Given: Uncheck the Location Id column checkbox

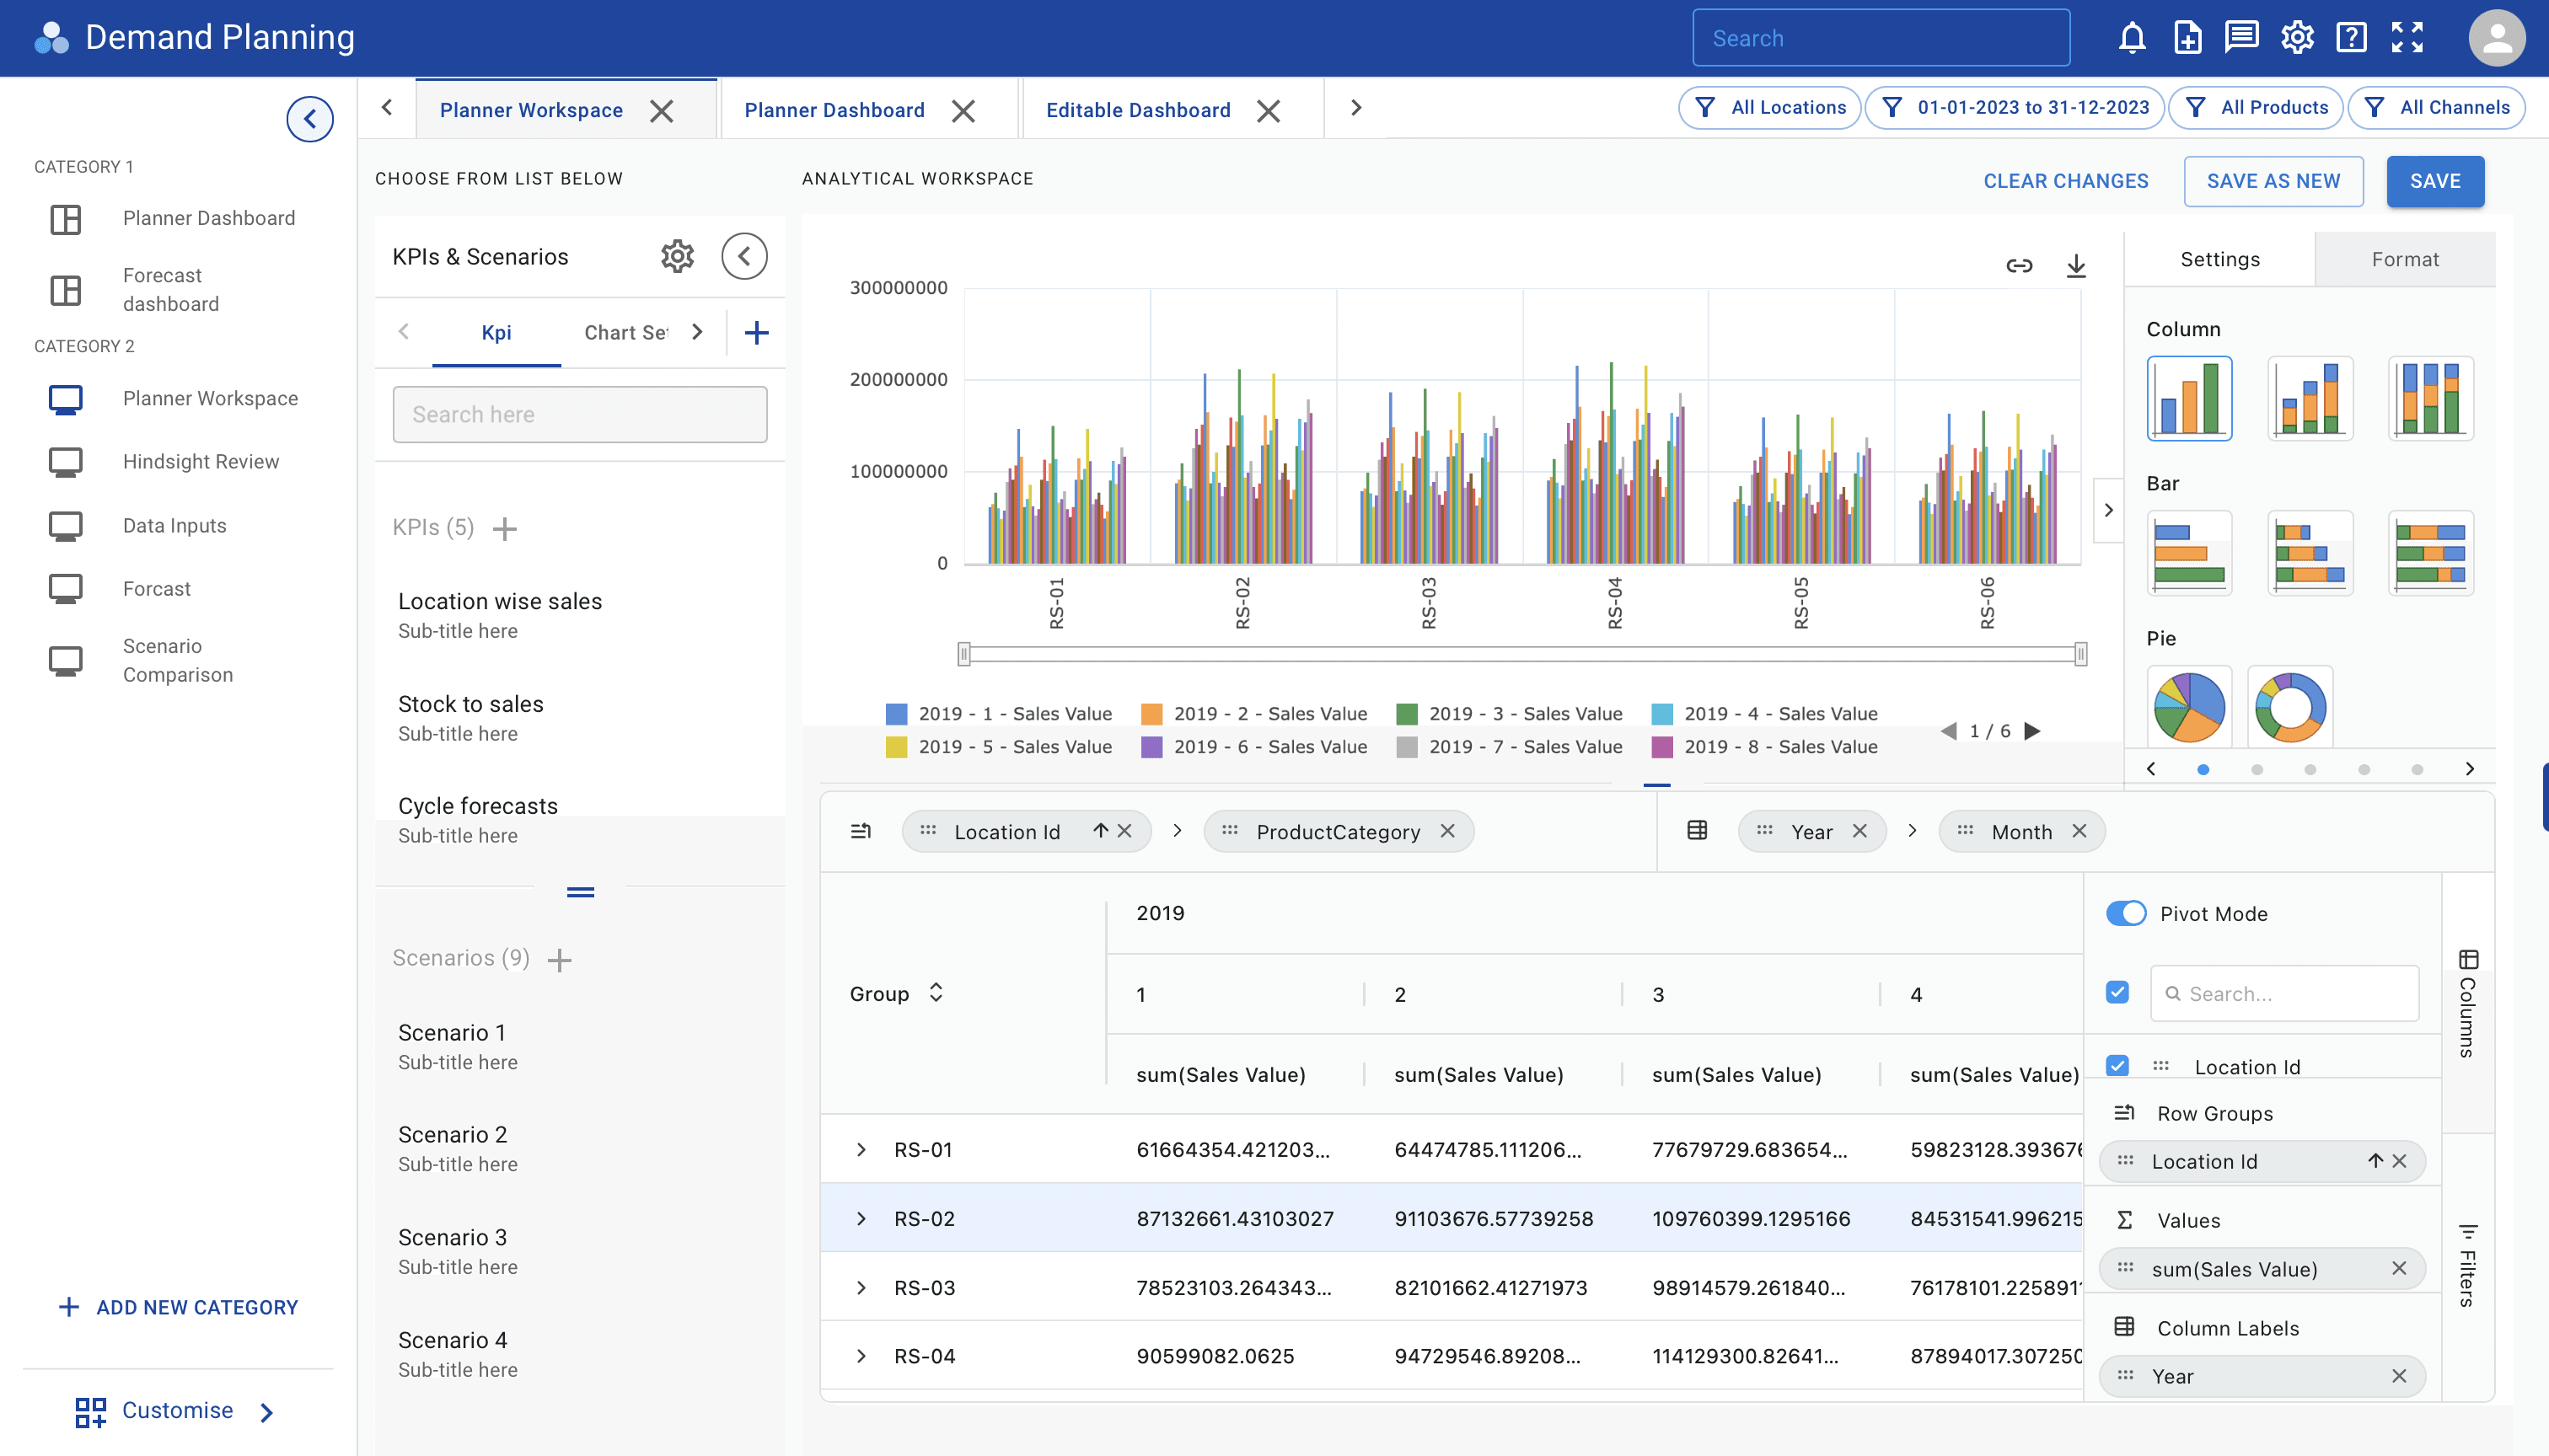Looking at the screenshot, I should tap(2117, 1065).
